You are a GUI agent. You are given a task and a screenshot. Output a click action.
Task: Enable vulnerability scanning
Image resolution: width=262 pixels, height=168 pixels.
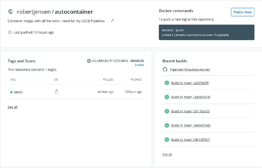pos(140,65)
